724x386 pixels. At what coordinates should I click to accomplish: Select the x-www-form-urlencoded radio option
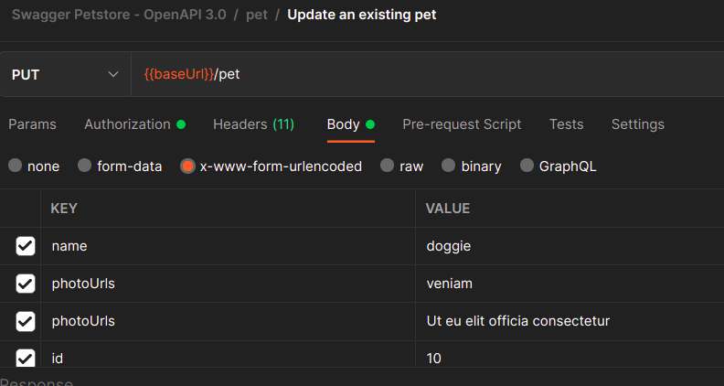(x=187, y=166)
